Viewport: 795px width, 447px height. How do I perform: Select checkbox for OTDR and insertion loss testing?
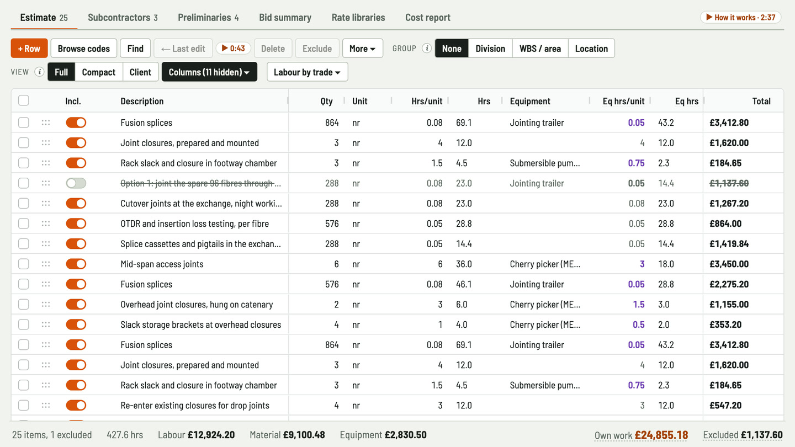pyautogui.click(x=24, y=223)
